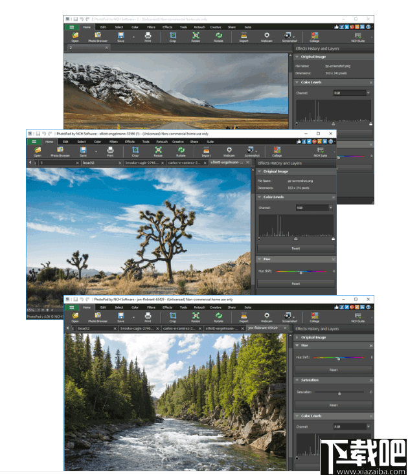The width and height of the screenshot is (408, 475).
Task: Click Screenshot icon in bottom window toolbar
Action: pyautogui.click(x=289, y=317)
